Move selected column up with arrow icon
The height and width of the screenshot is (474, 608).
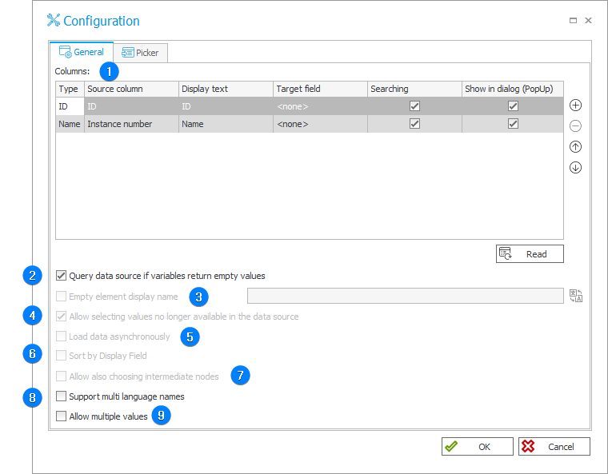(x=575, y=146)
